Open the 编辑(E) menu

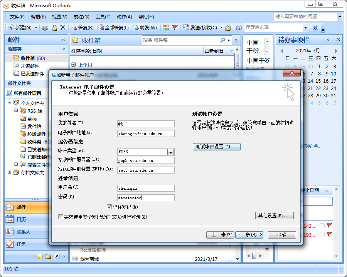coord(38,17)
